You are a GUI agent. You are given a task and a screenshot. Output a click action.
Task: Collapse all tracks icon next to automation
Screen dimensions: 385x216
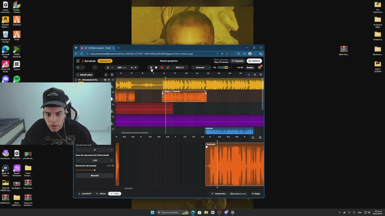[112, 75]
